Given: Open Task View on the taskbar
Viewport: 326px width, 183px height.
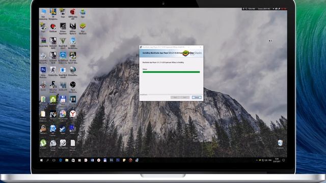Looking at the screenshot, I should [x=54, y=160].
